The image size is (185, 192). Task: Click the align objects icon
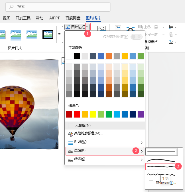tap(171, 27)
